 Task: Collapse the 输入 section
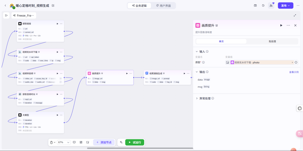pos(197,52)
